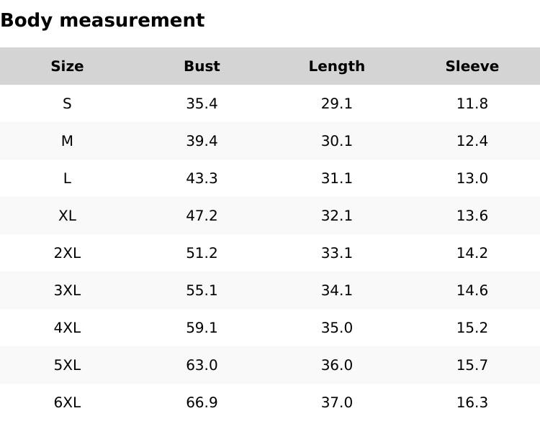The image size is (540, 421).
Task: Select the 16.3 sleeve value
Action: tap(472, 402)
